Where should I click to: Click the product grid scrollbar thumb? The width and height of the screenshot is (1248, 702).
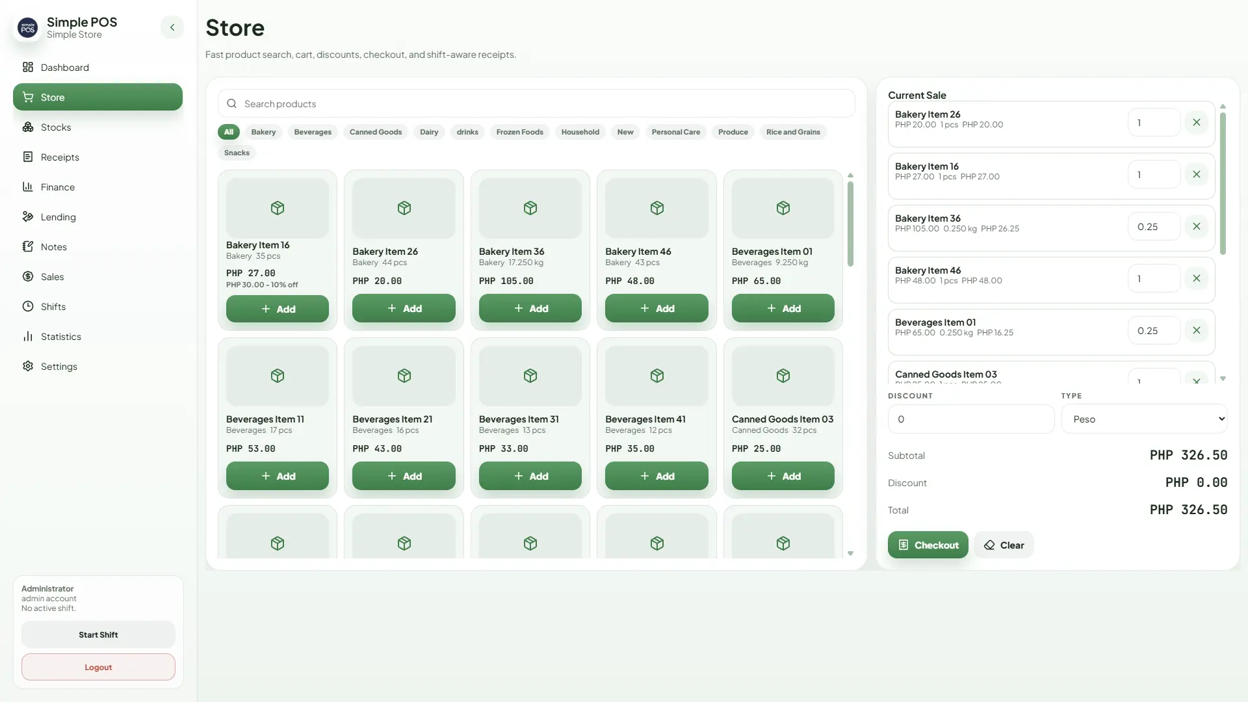coord(850,224)
